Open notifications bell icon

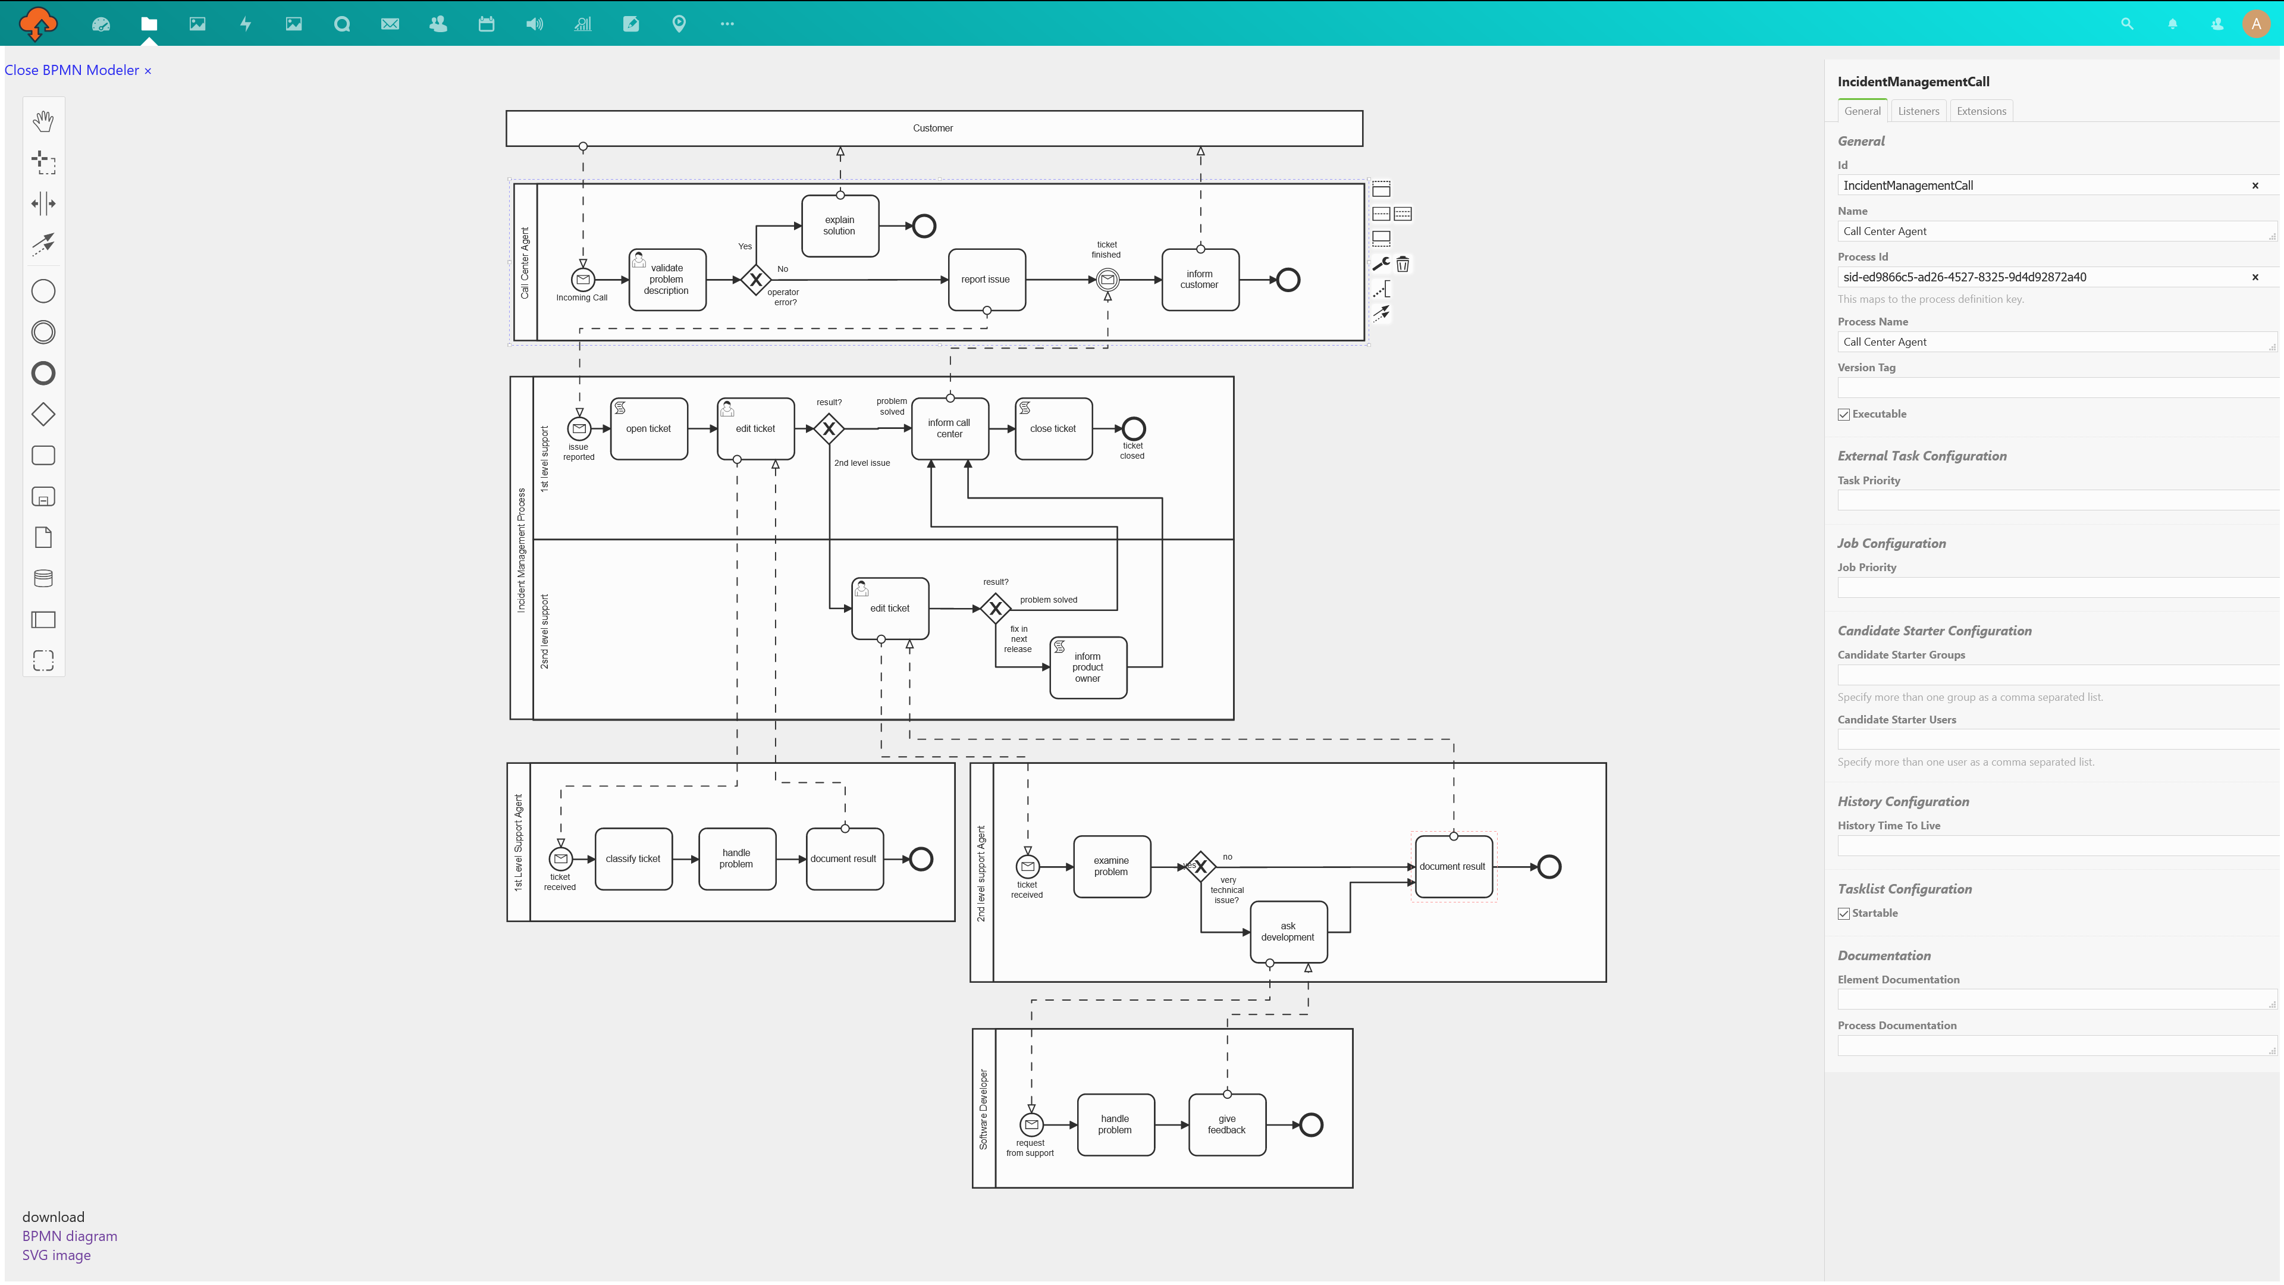click(2172, 24)
